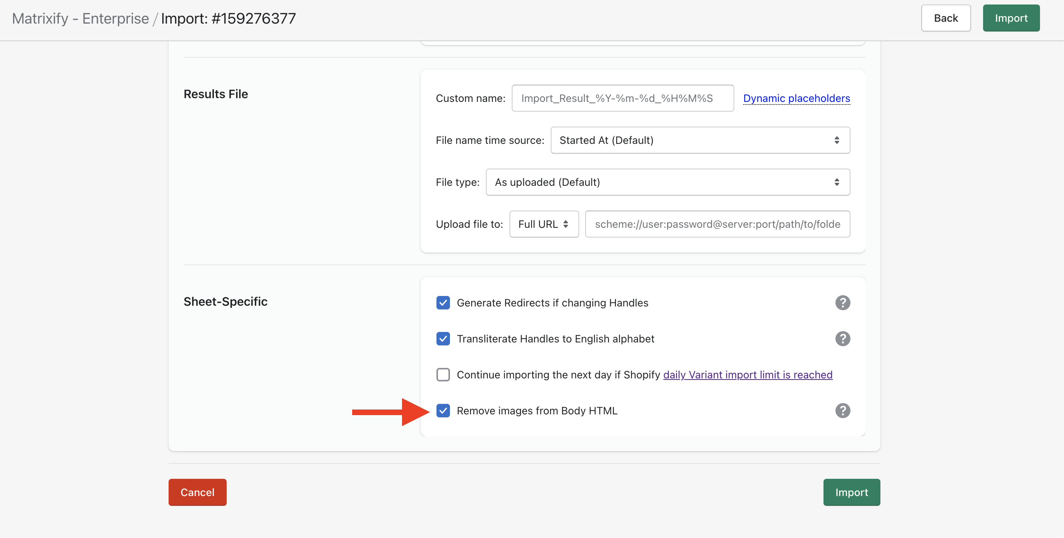This screenshot has height=538, width=1064.
Task: Uncheck Transliterate Handles to English alphabet
Action: 443,339
